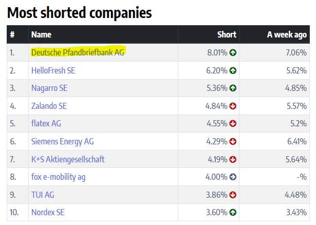Image resolution: width=316 pixels, height=225 pixels.
Task: Click the down arrow beside Siemens Energy 4.29%
Action: click(233, 141)
